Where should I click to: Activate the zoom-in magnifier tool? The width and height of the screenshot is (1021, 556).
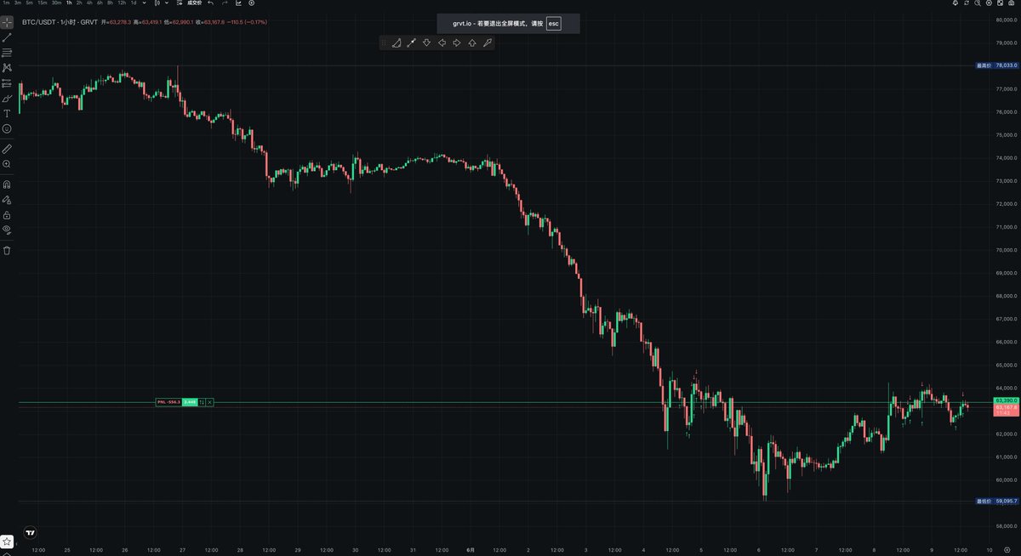[7, 163]
